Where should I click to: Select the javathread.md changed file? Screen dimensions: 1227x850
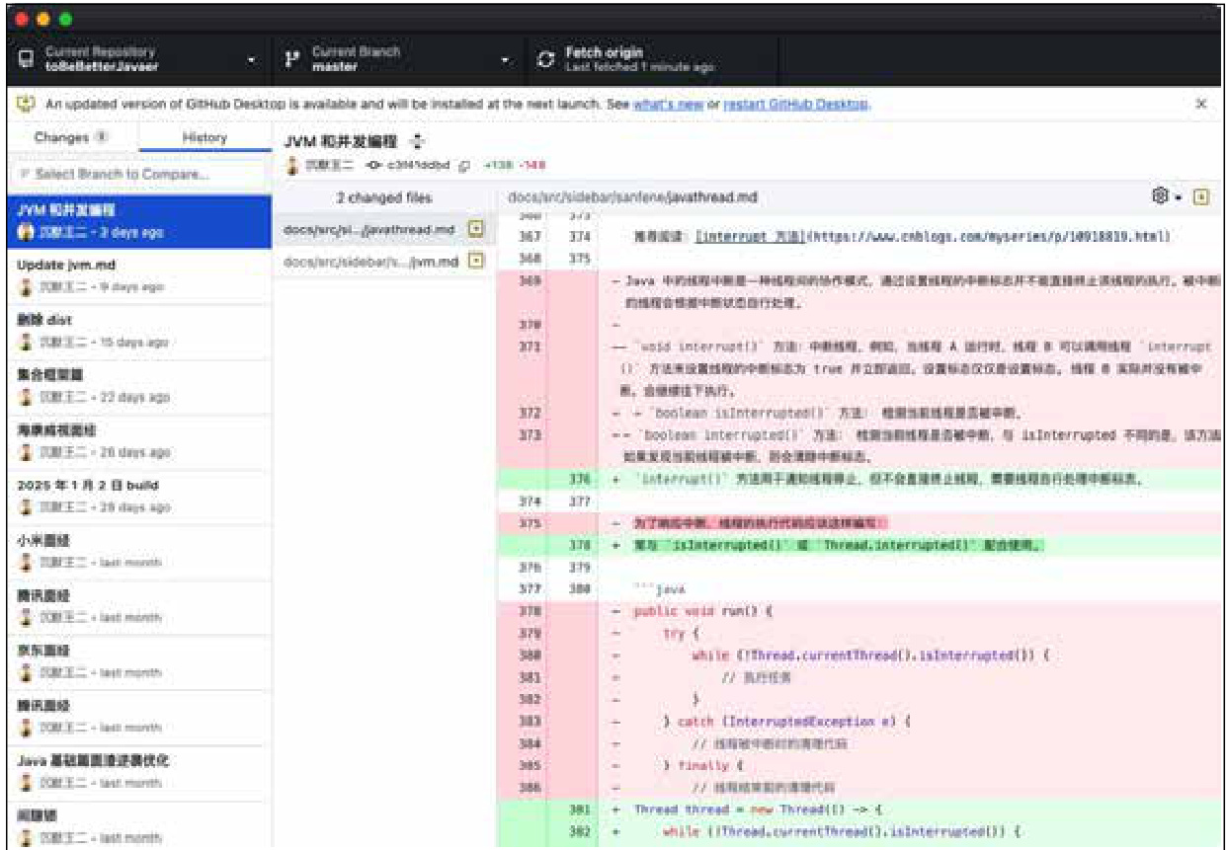[383, 229]
